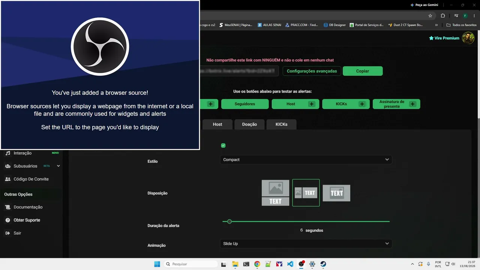Click the Configurações avançadas button
This screenshot has height=270, width=480.
(x=312, y=71)
